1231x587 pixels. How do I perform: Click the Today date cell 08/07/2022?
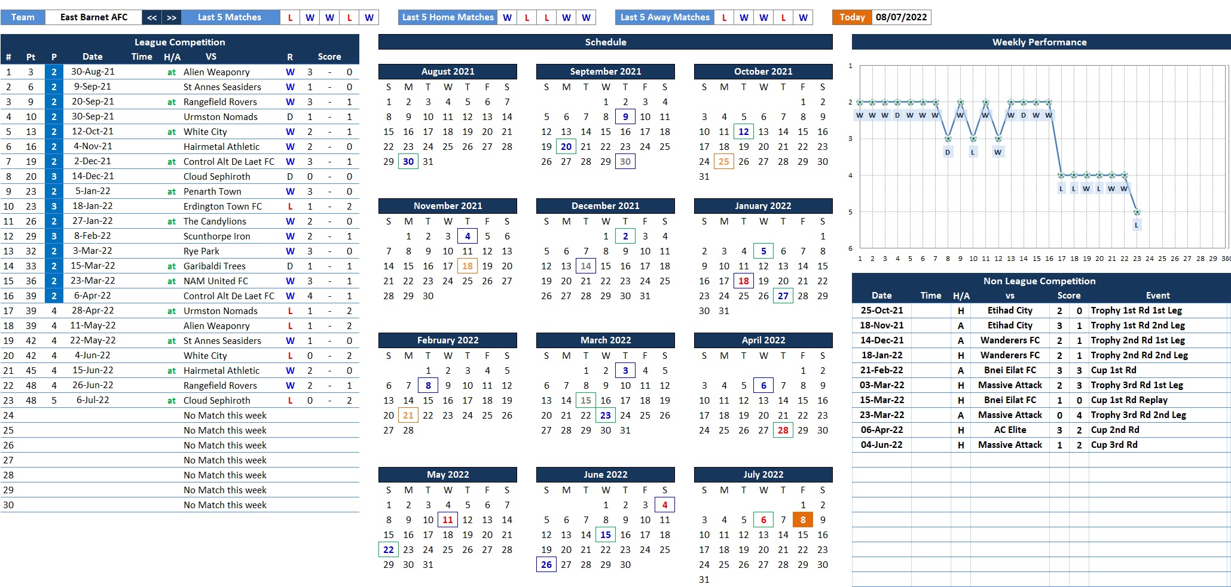coord(901,17)
